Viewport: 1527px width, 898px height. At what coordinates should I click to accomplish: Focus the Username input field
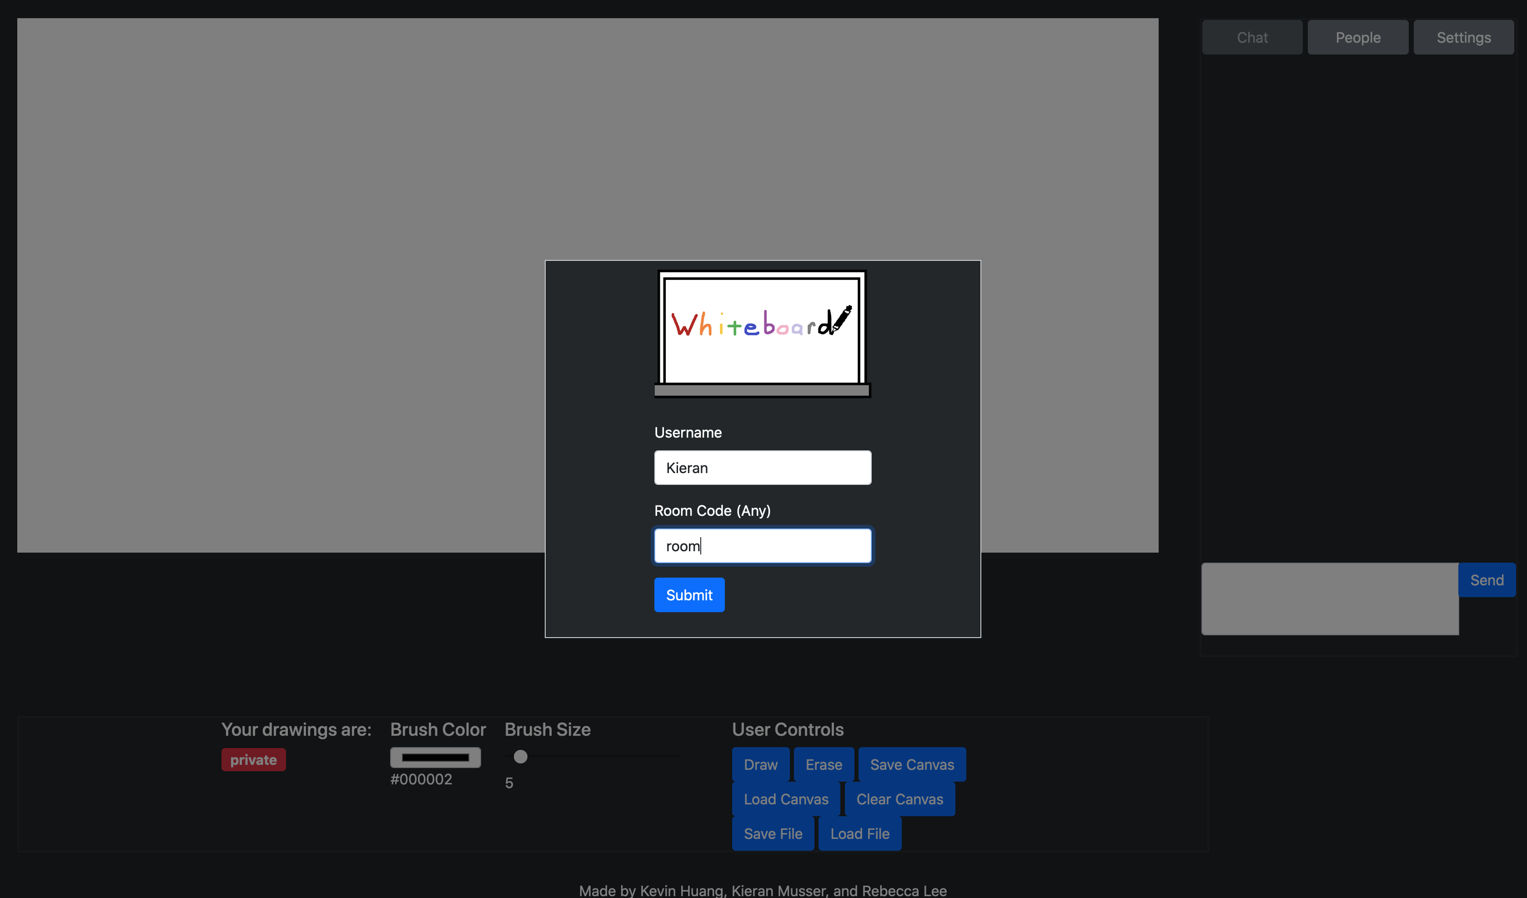pos(762,468)
